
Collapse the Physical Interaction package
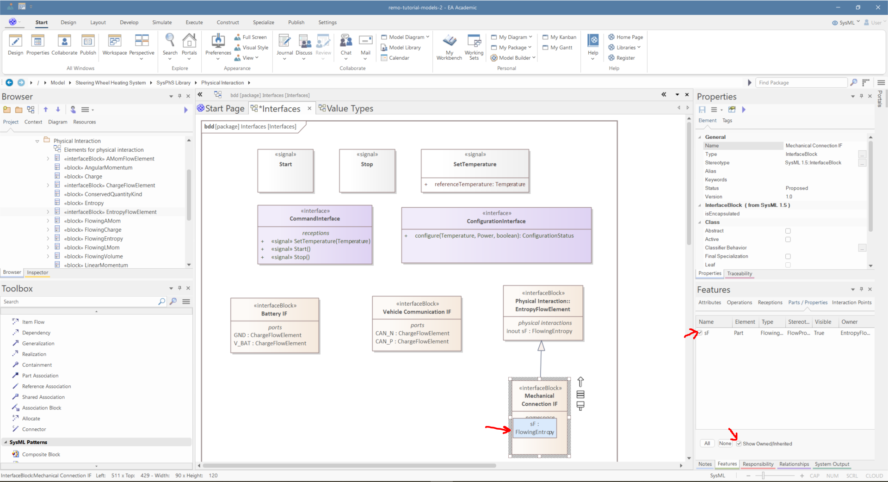[x=37, y=141]
